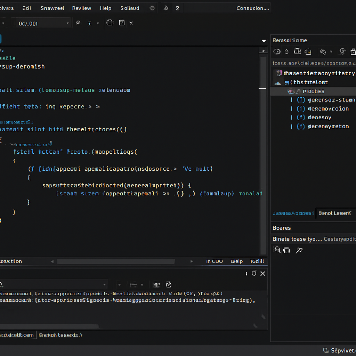Click the round icon next to Soliaud
Image resolution: width=356 pixels, height=356 pixels.
point(152,8)
